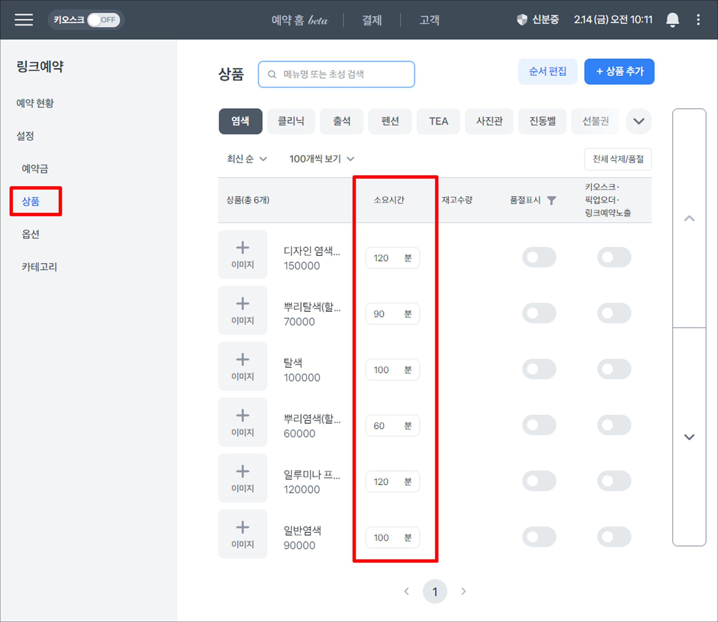718x622 pixels.
Task: Click the + 상품 추가 button
Action: pyautogui.click(x=619, y=71)
